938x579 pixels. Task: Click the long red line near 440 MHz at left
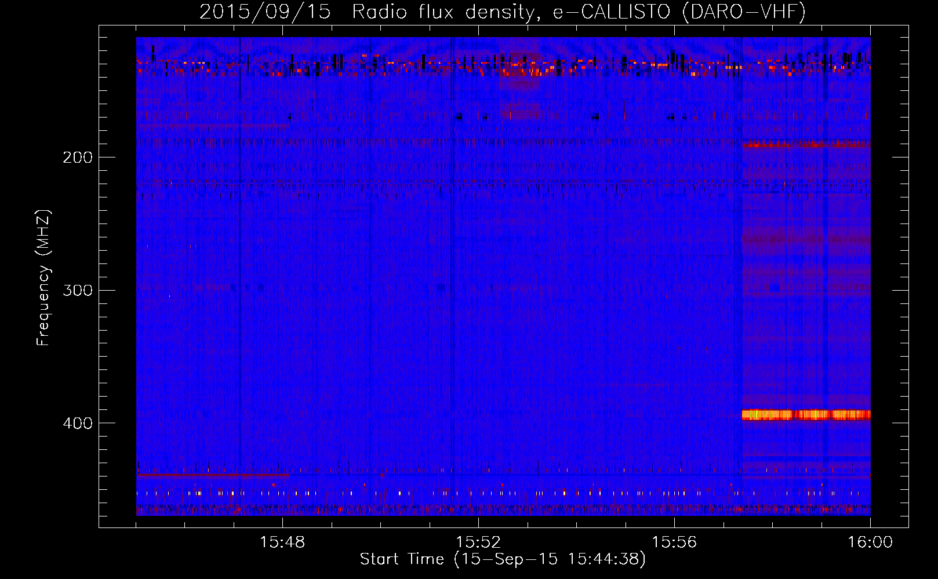point(213,475)
